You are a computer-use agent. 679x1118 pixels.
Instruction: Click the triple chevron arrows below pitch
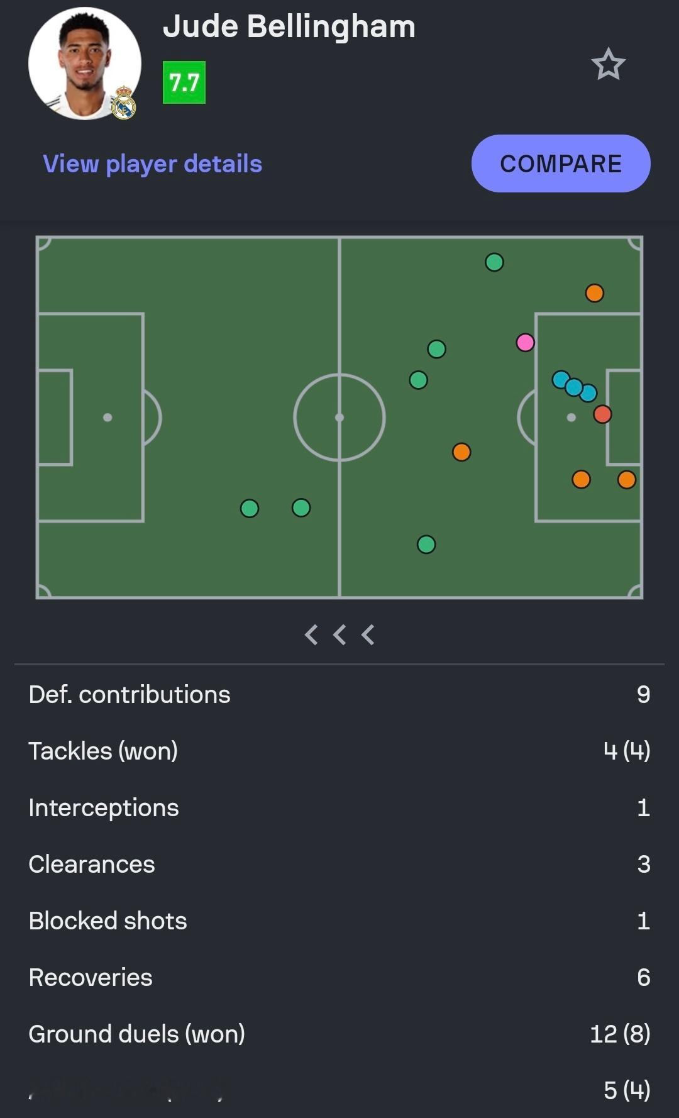[339, 634]
